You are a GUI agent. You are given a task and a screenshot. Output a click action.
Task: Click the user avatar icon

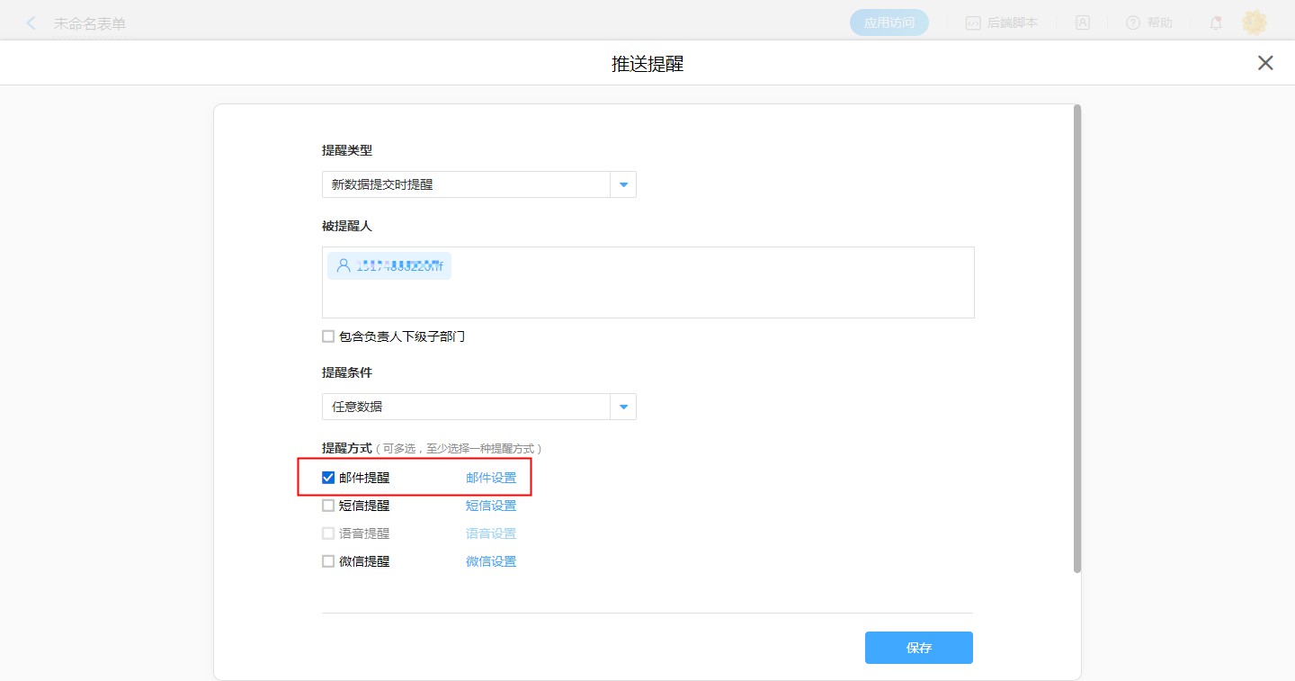1255,23
